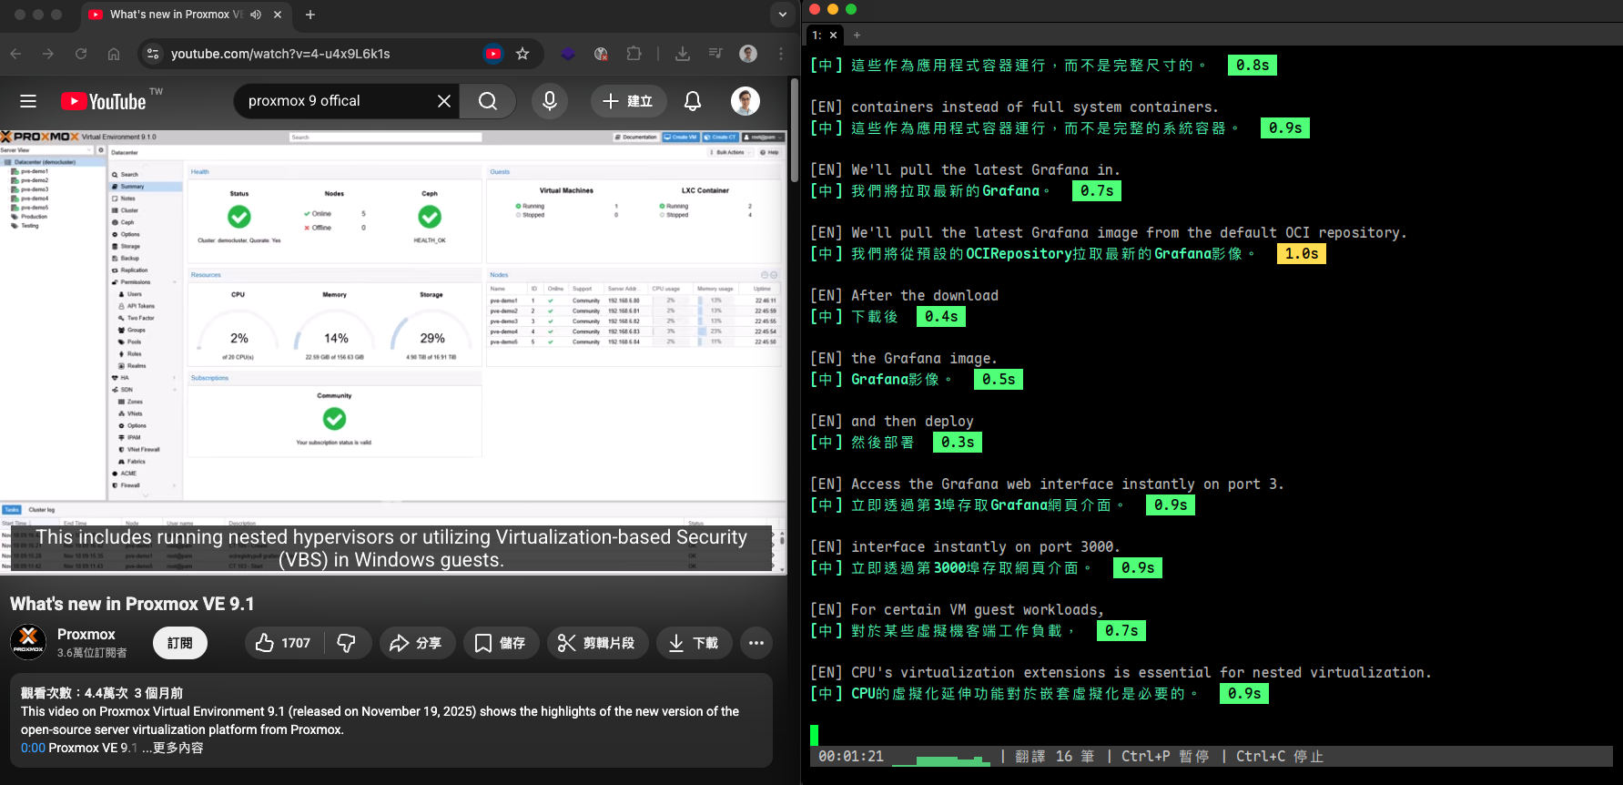Download the video with 下載

pos(695,643)
